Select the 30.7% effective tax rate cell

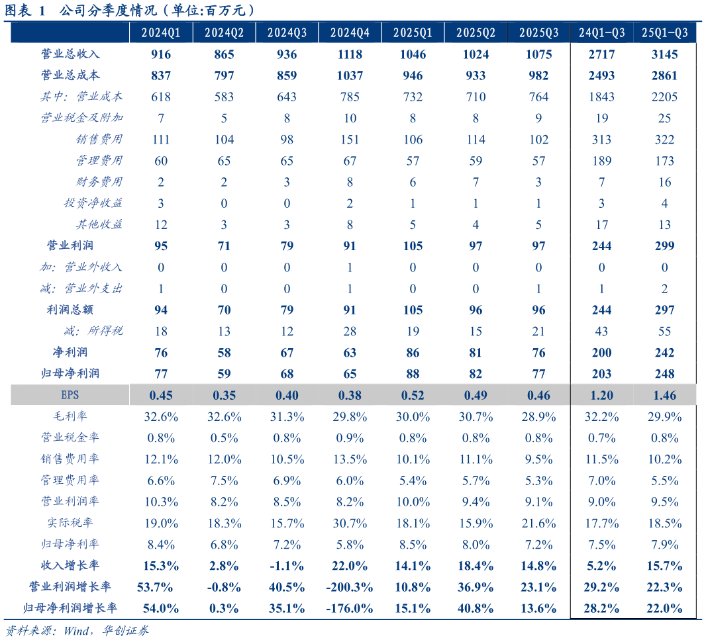pyautogui.click(x=350, y=523)
